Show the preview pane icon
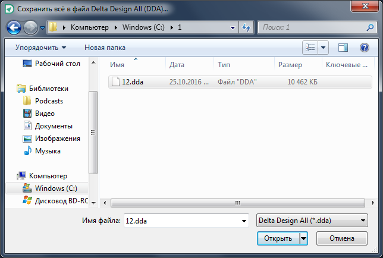 pos(343,48)
